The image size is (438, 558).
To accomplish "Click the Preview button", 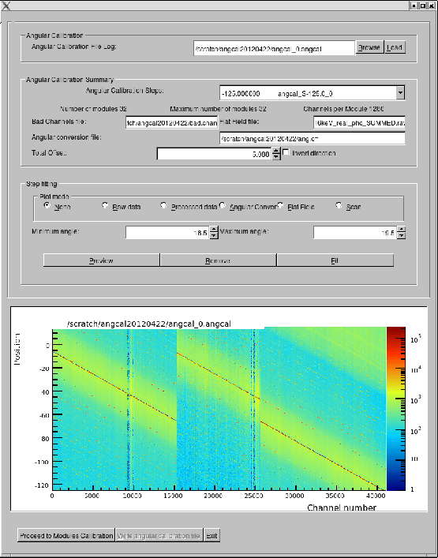I will tap(101, 260).
